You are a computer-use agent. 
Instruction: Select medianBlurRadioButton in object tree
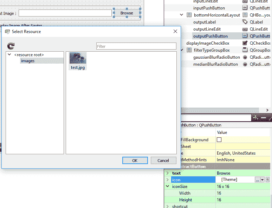215,64
